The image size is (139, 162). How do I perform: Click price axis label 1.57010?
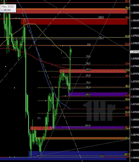tap(135, 112)
